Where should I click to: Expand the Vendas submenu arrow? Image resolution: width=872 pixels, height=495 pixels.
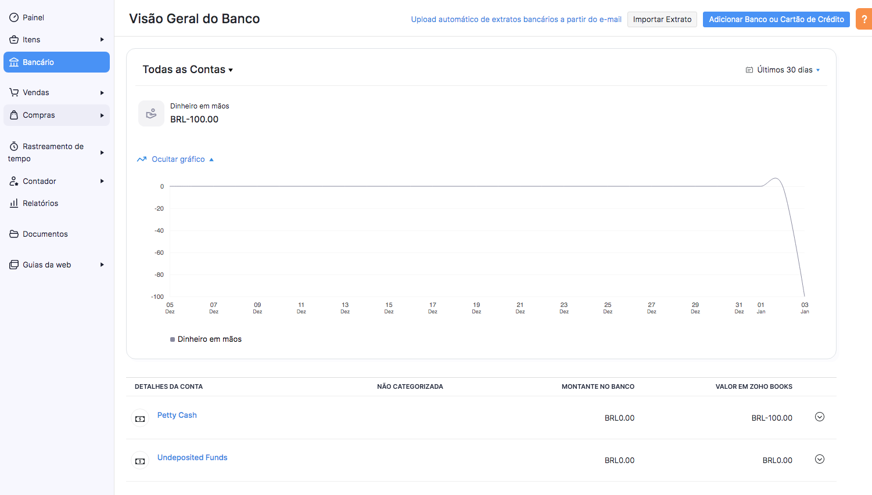pyautogui.click(x=102, y=92)
